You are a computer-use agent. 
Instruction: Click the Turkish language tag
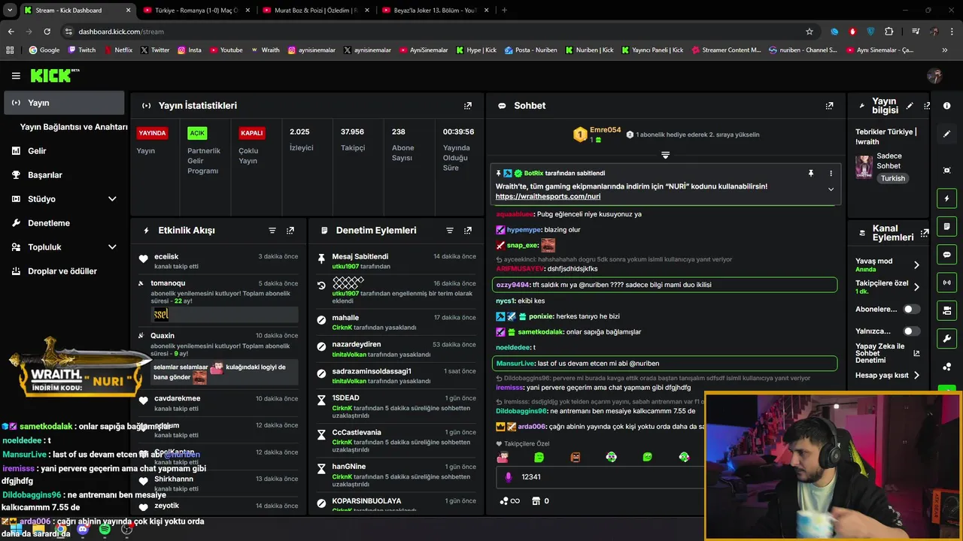click(893, 179)
